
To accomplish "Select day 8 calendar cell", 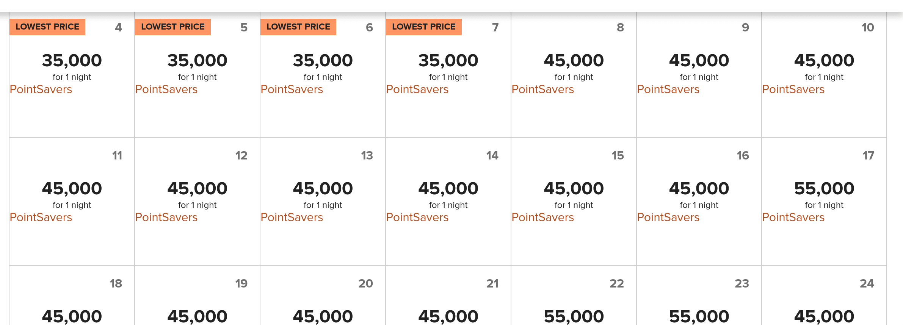I will click(x=574, y=75).
